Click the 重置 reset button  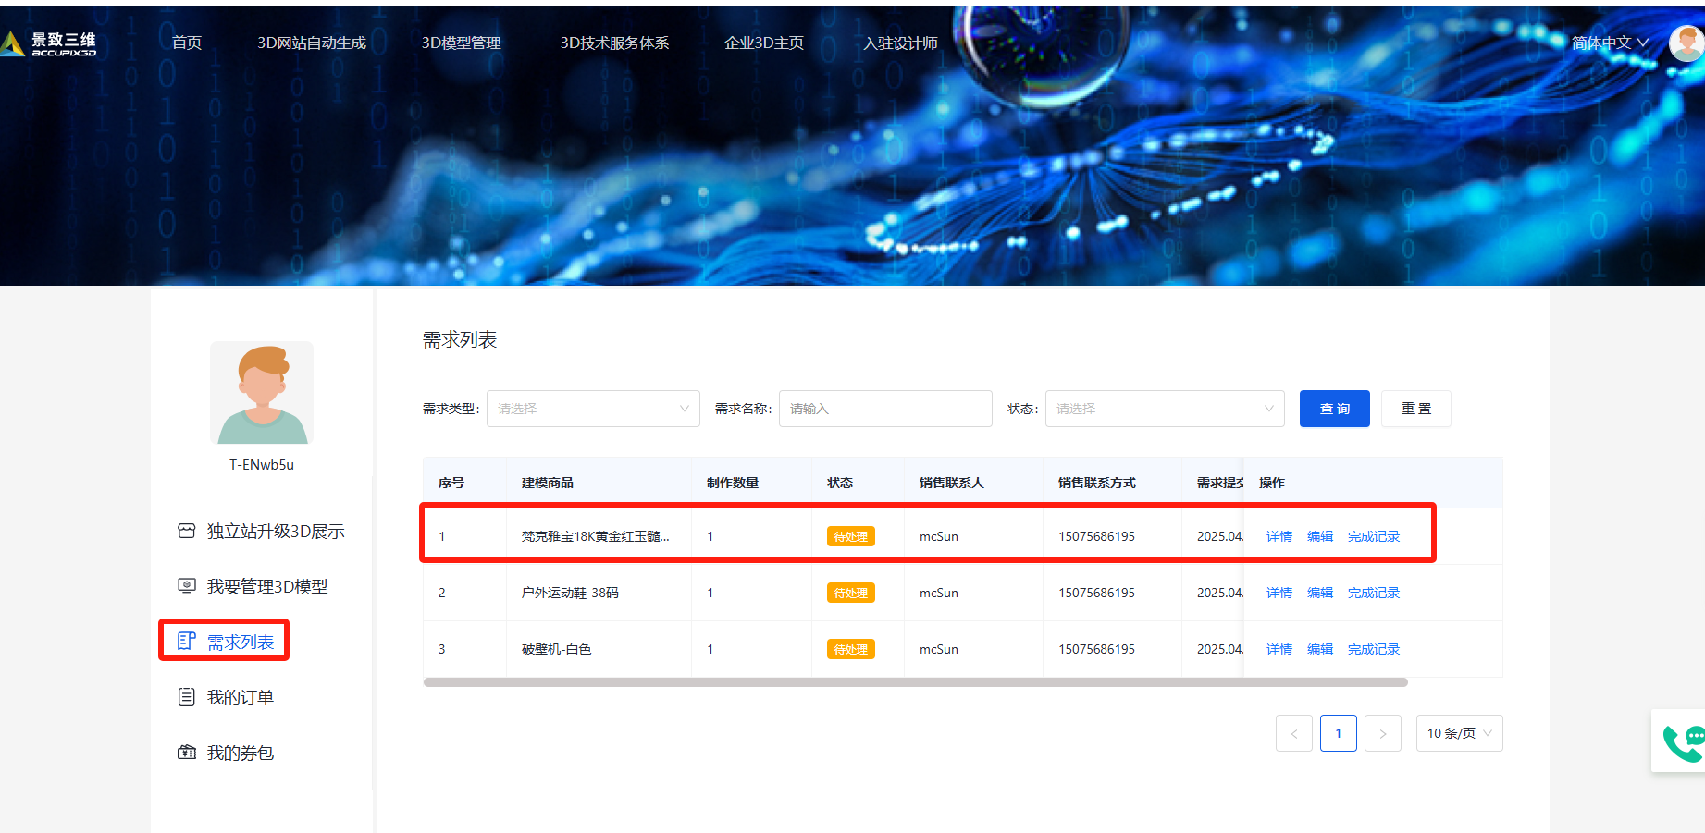pyautogui.click(x=1415, y=409)
